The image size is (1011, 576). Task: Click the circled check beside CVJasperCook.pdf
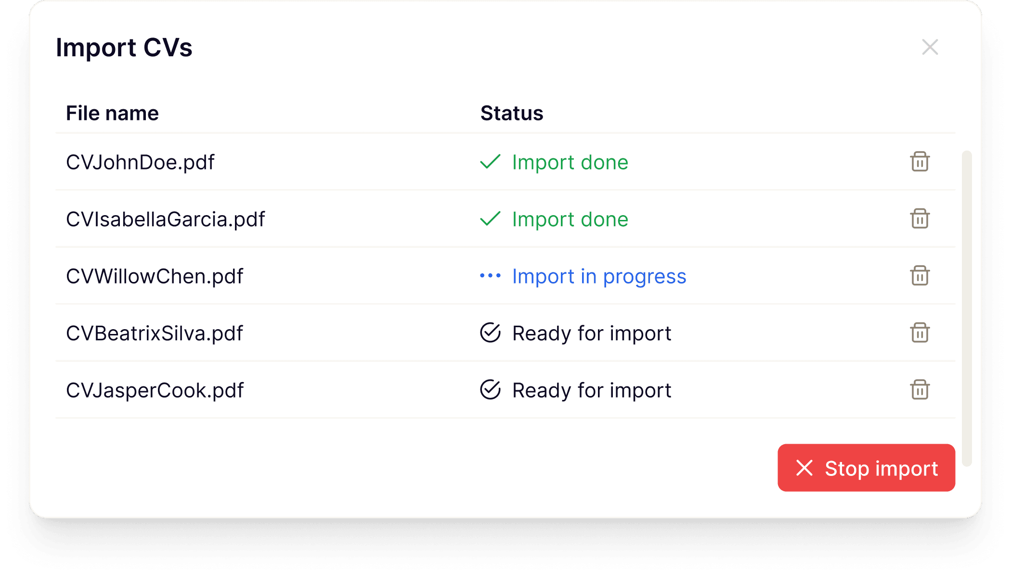tap(489, 390)
